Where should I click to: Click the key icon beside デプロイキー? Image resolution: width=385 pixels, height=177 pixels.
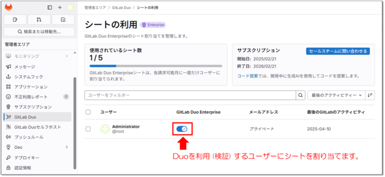coord(9,157)
